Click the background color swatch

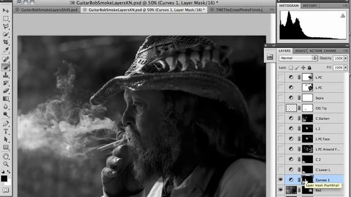pos(8,183)
